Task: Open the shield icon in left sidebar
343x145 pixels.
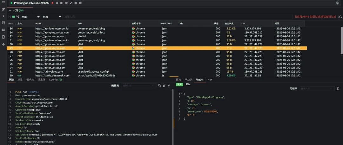Action: pos(3,23)
